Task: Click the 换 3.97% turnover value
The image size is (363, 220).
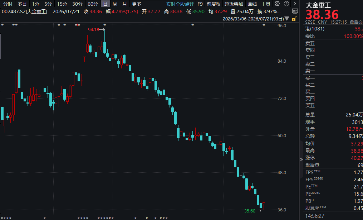Action: [269, 11]
